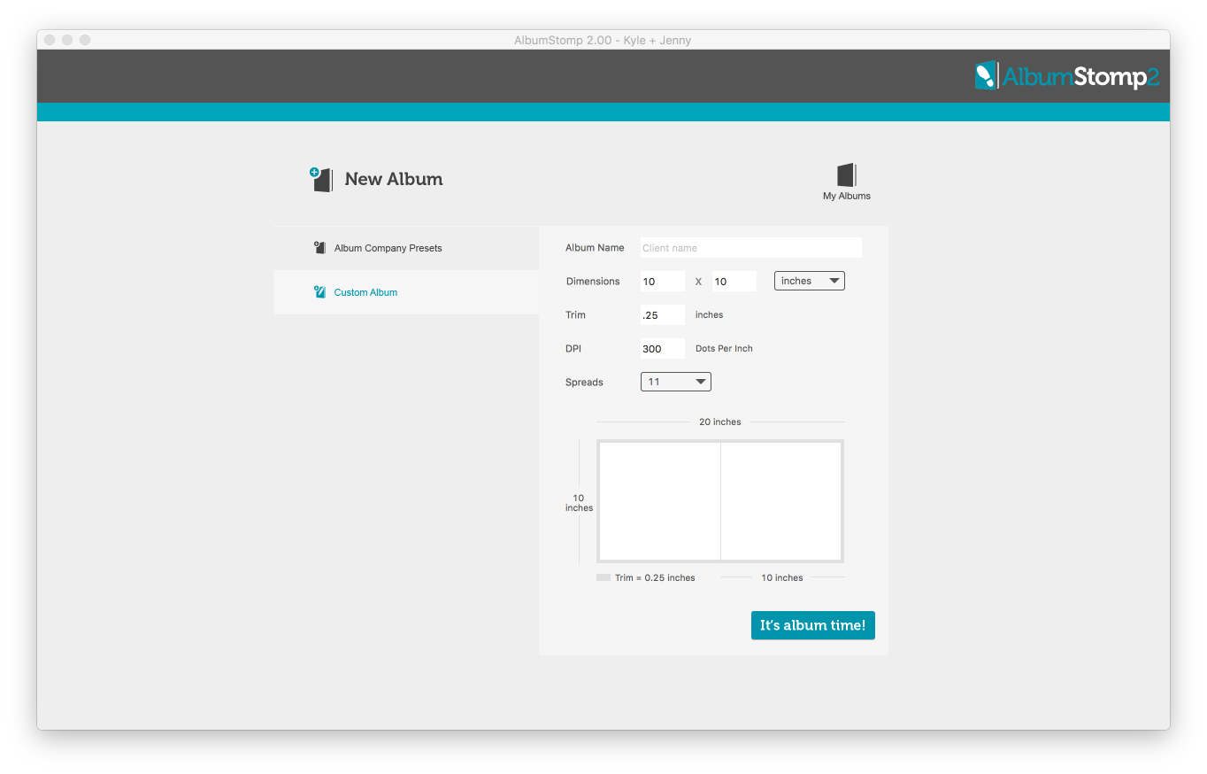Image resolution: width=1207 pixels, height=774 pixels.
Task: Click the Custom Album pencil icon
Action: point(320,292)
